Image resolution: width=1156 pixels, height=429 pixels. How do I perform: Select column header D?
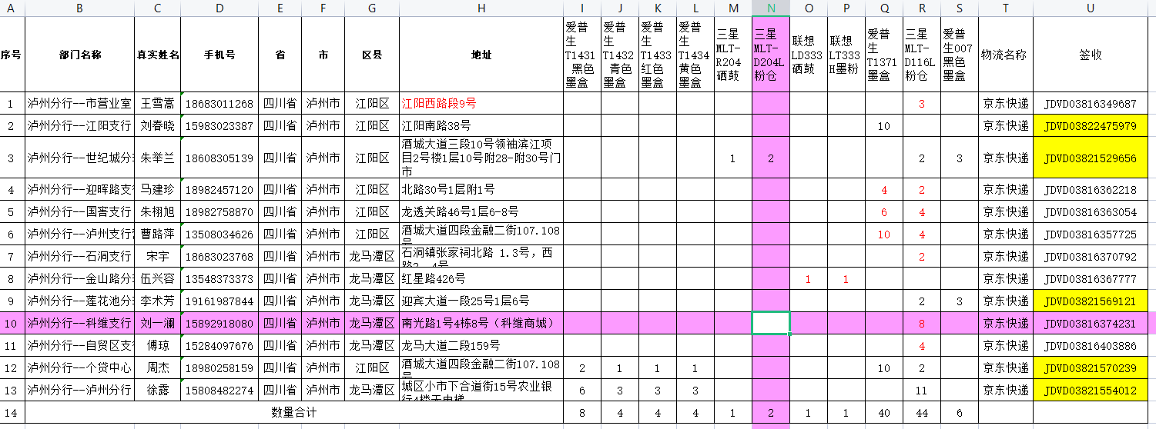(x=219, y=8)
